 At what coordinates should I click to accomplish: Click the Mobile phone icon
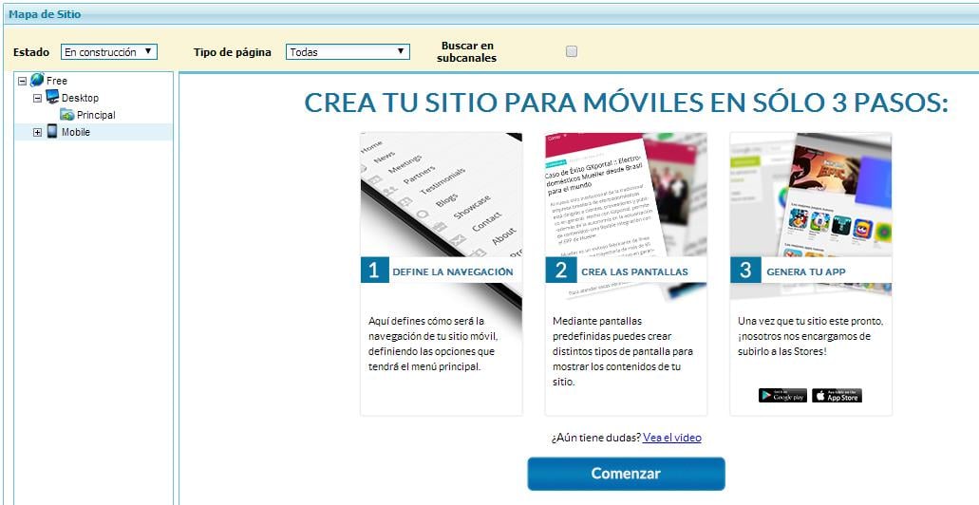[52, 132]
